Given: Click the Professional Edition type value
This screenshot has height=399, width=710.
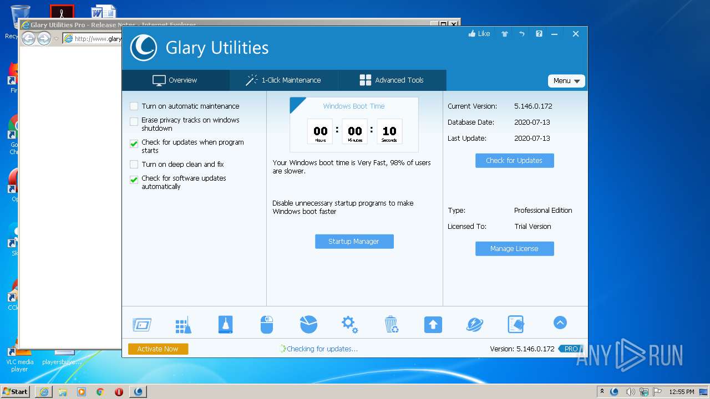Looking at the screenshot, I should [543, 211].
